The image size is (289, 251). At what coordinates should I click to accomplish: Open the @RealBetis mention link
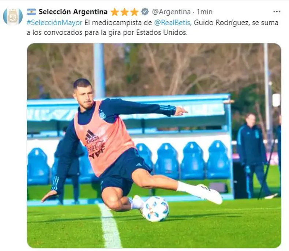point(172,23)
